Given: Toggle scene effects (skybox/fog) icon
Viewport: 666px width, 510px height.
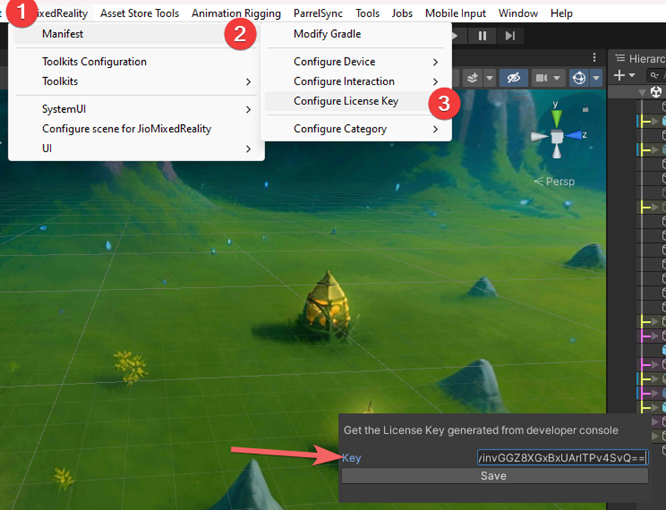Looking at the screenshot, I should (x=472, y=78).
